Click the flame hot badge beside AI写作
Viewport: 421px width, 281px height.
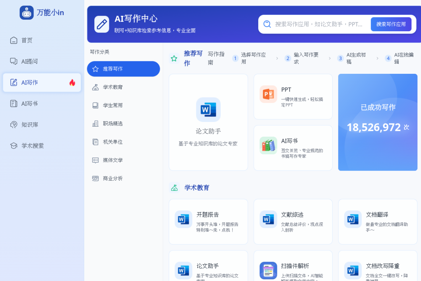pyautogui.click(x=72, y=82)
